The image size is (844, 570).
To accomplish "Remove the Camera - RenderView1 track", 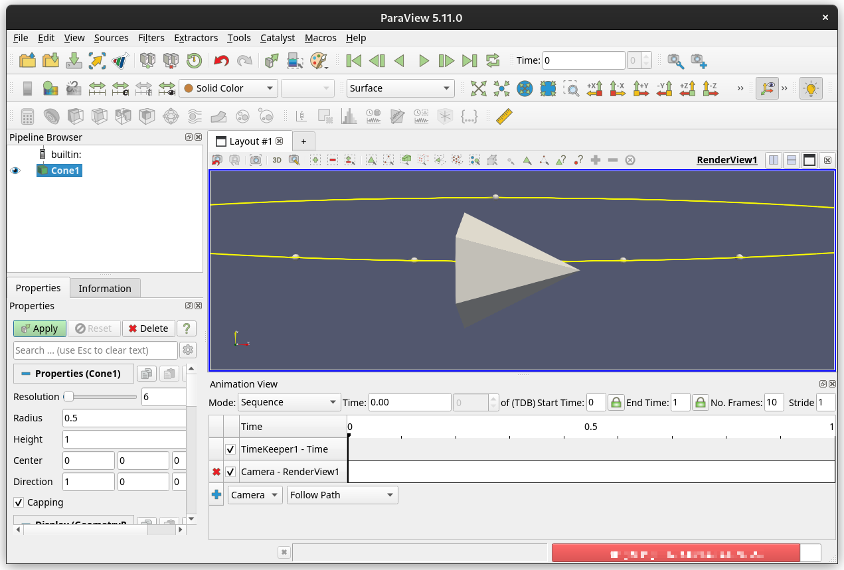I will pyautogui.click(x=216, y=472).
